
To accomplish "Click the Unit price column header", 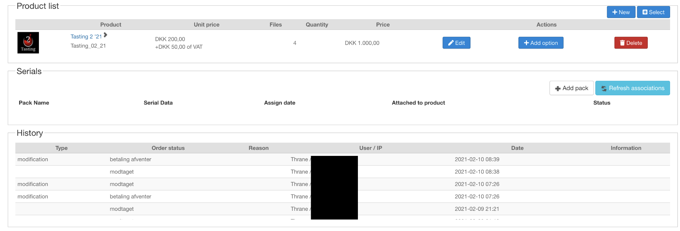I will pyautogui.click(x=206, y=24).
